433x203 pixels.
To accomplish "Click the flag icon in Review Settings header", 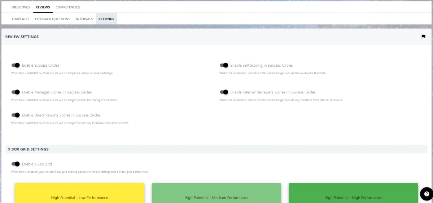I will (423, 37).
